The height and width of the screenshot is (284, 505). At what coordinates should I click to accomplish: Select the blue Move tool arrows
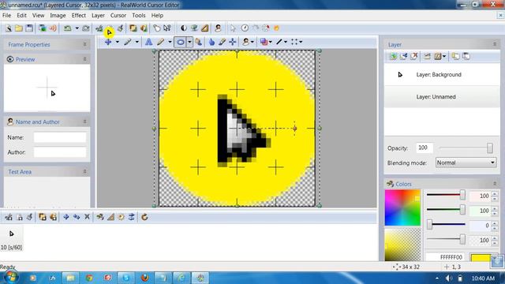pyautogui.click(x=108, y=42)
